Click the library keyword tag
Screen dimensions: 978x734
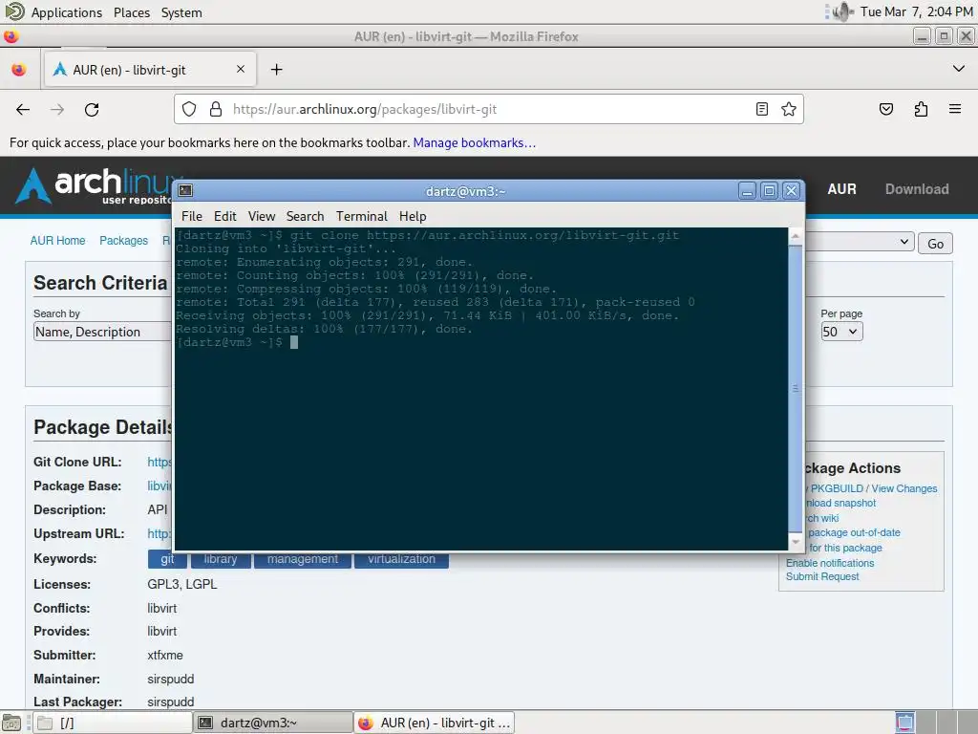221,559
